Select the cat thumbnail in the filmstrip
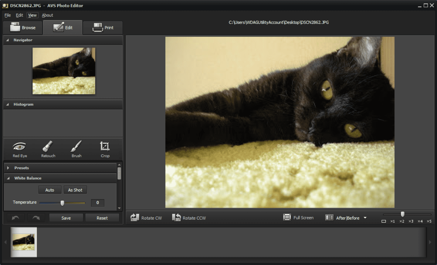Image resolution: width=437 pixels, height=265 pixels. 24,242
